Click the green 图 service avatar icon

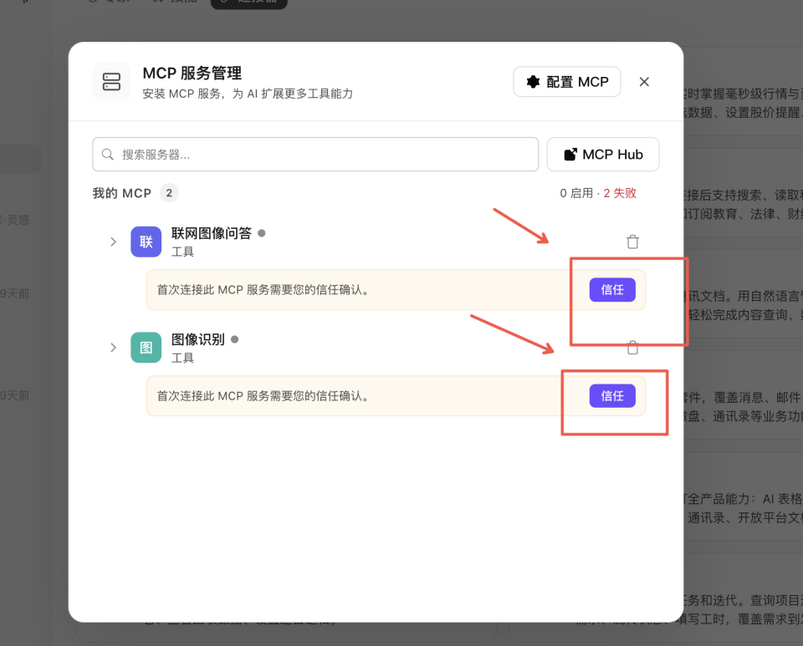tap(146, 348)
